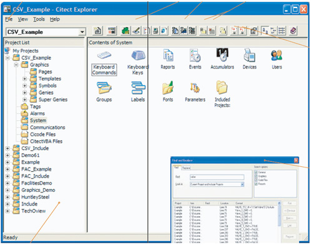The height and width of the screenshot is (246, 312).
Task: Expand the CSV_Include project node
Action: point(7,148)
